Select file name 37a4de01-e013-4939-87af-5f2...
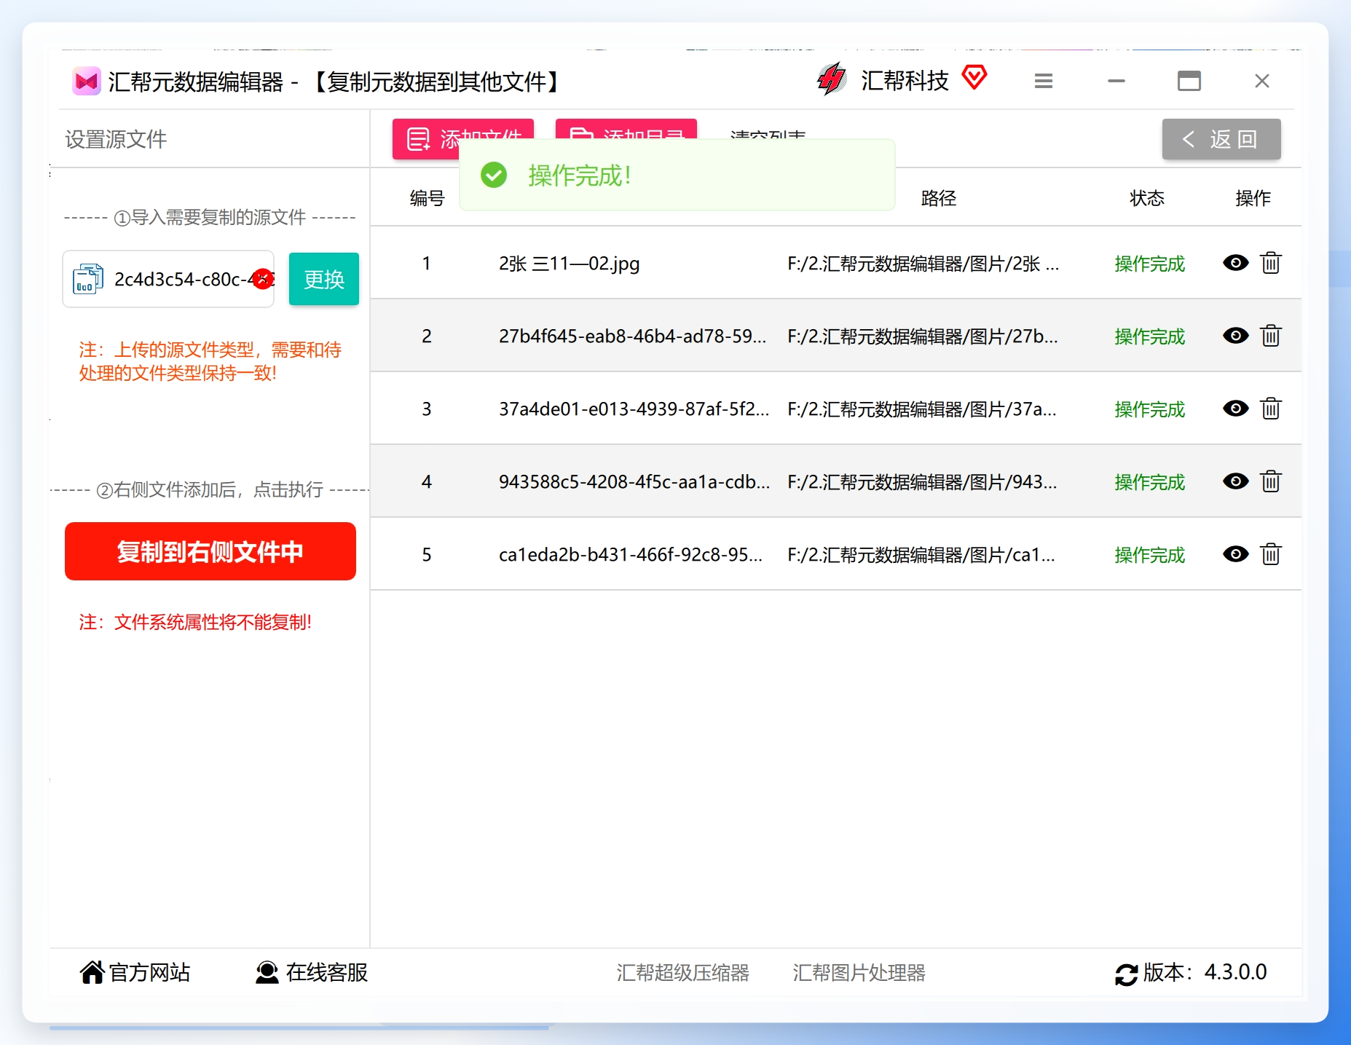1351x1045 pixels. (634, 409)
